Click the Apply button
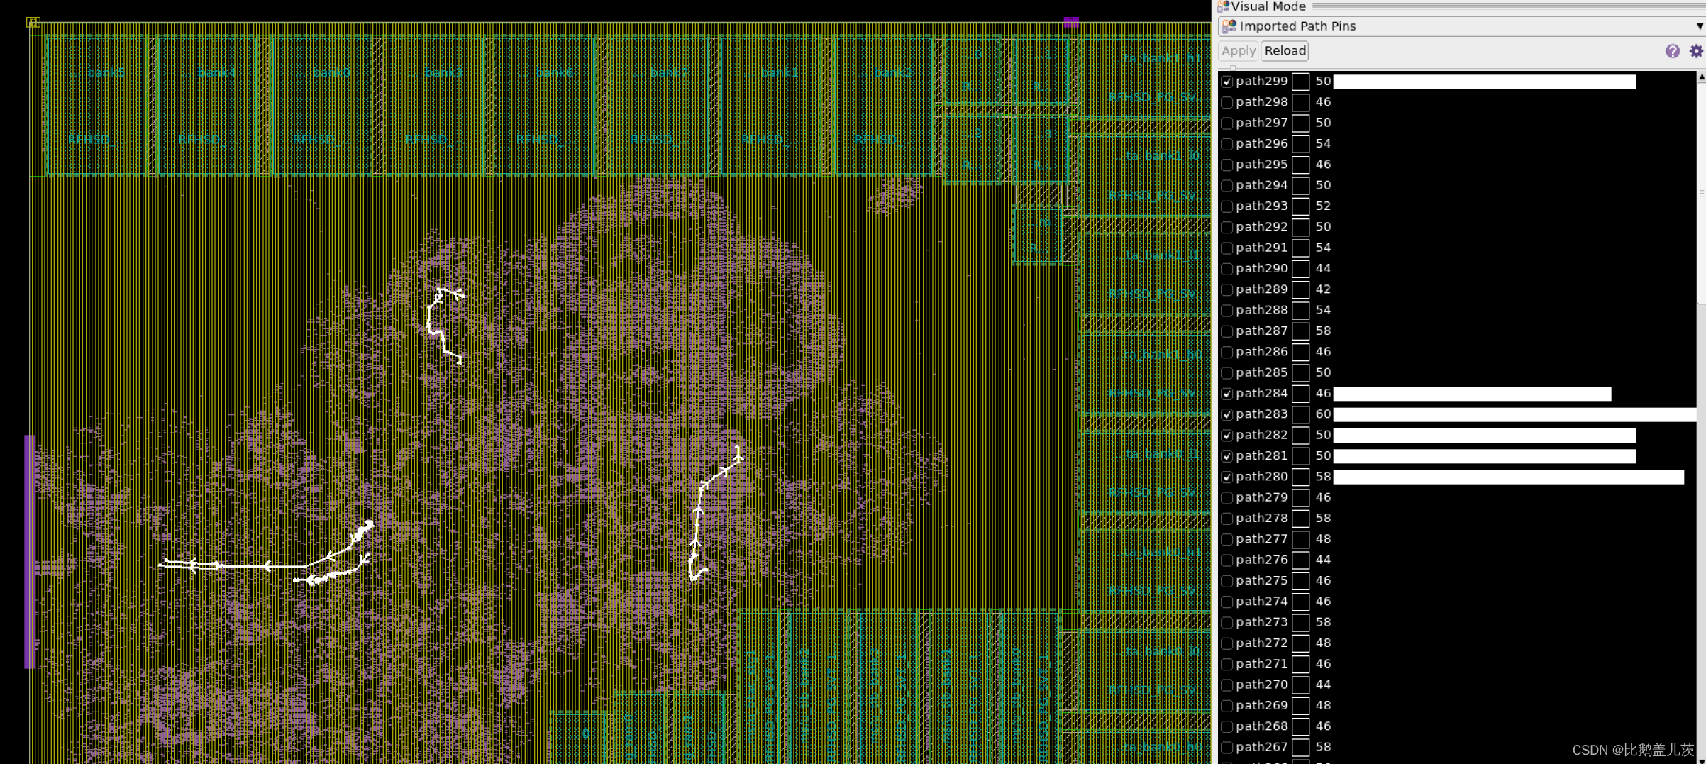The width and height of the screenshot is (1706, 764). tap(1239, 51)
